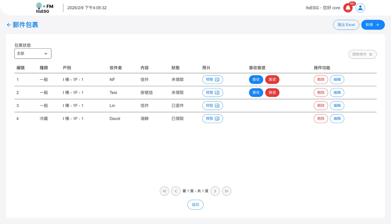This screenshot has height=224, width=391.
Task: Preview the photo for recipient Test
Action: click(x=213, y=92)
